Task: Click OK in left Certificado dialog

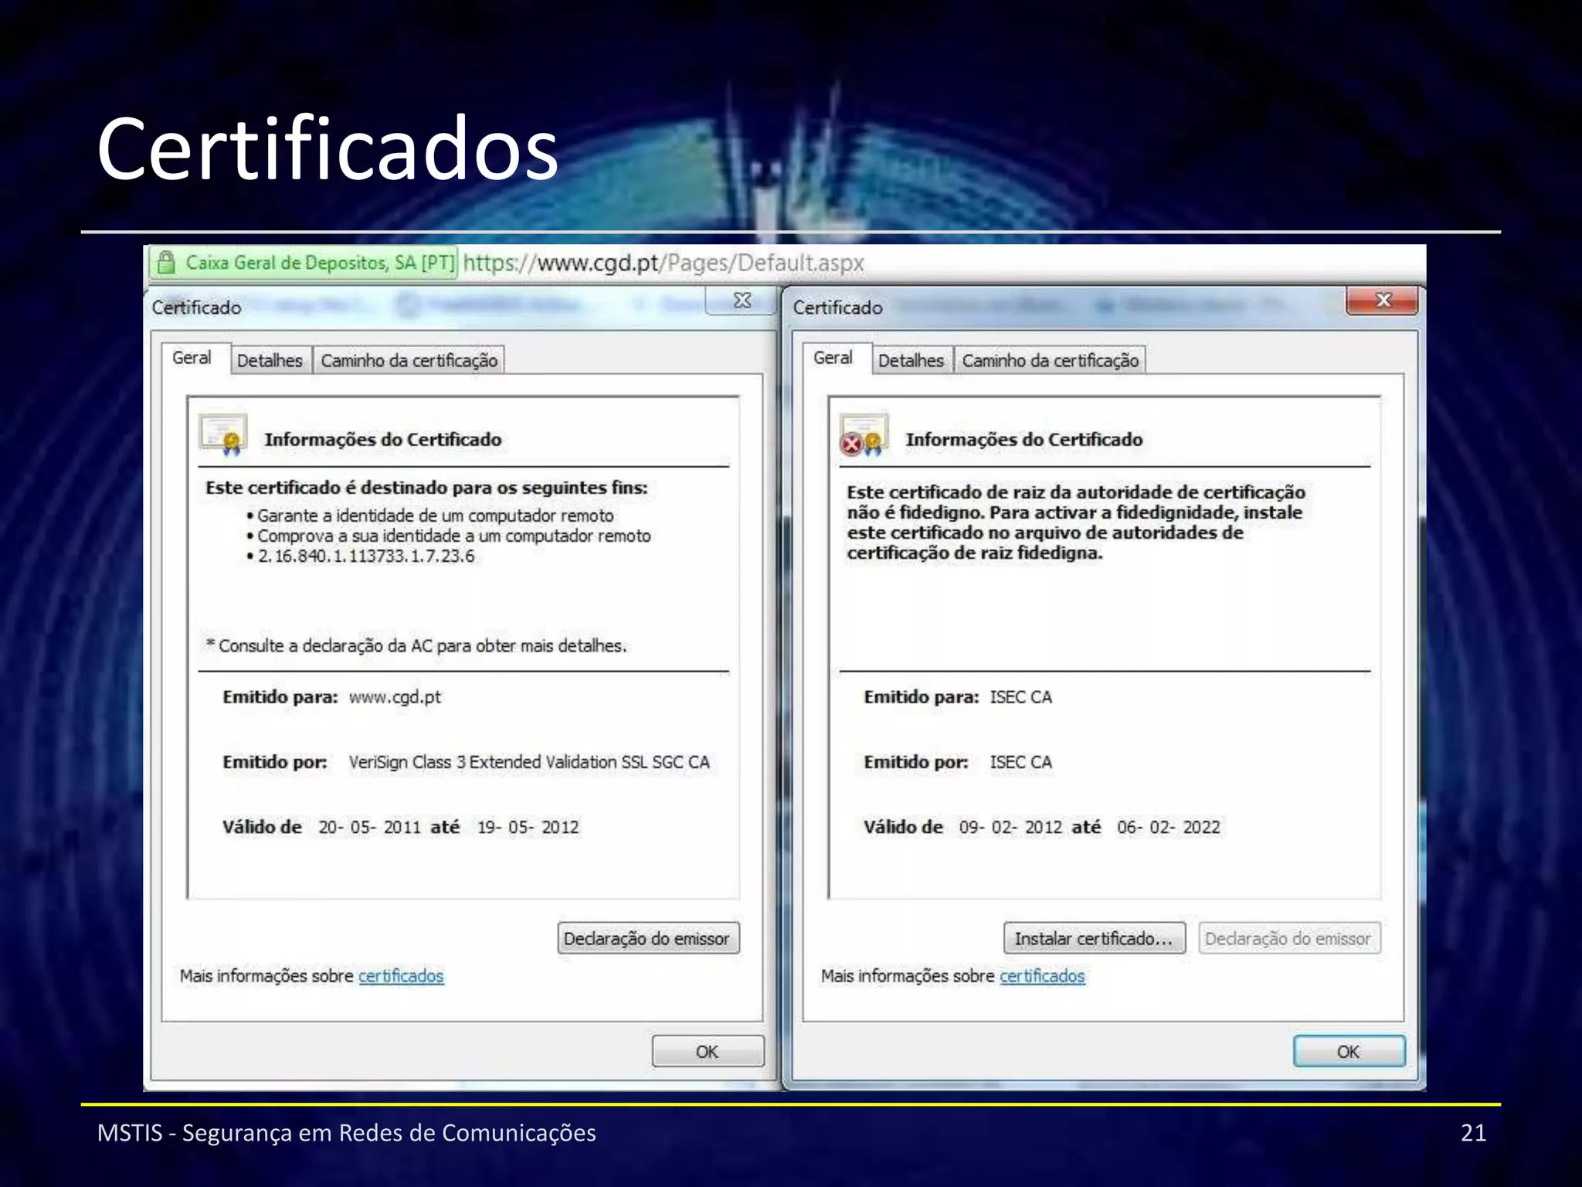Action: 708,1052
